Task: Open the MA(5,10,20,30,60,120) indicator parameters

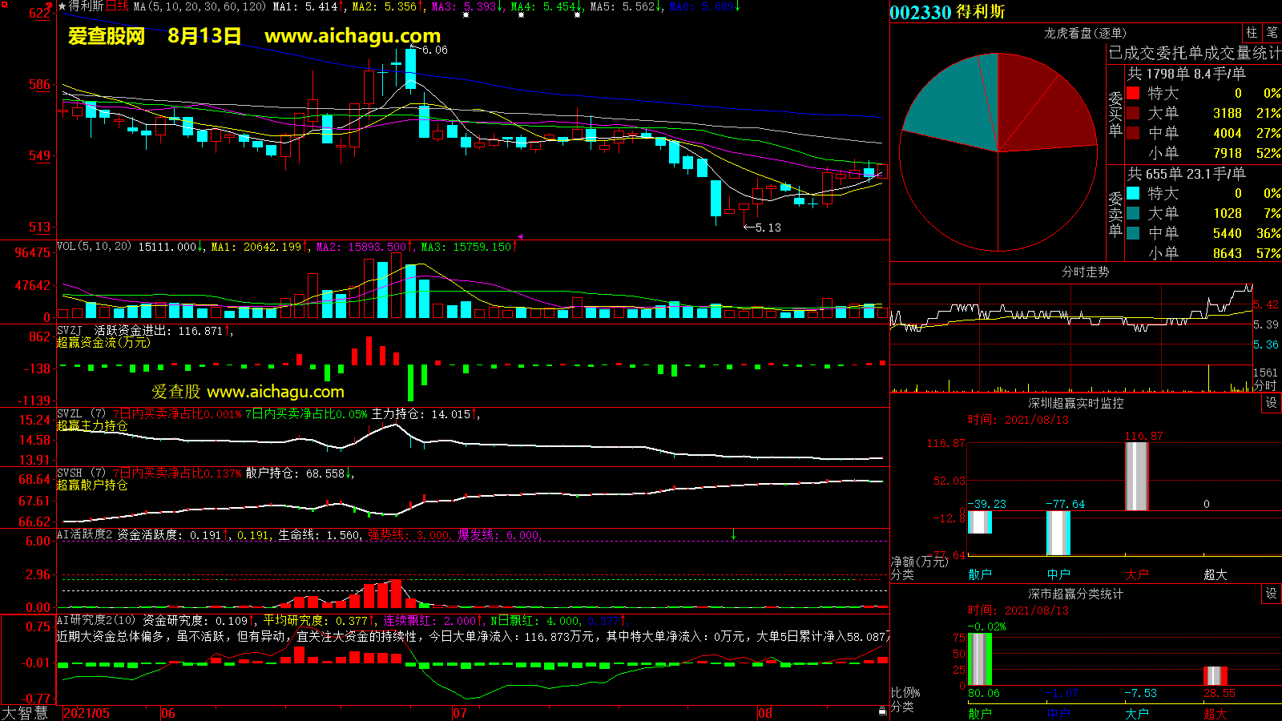Action: [200, 6]
